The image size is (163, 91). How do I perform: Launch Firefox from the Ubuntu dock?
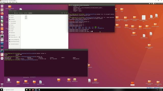pyautogui.click(x=2, y=14)
